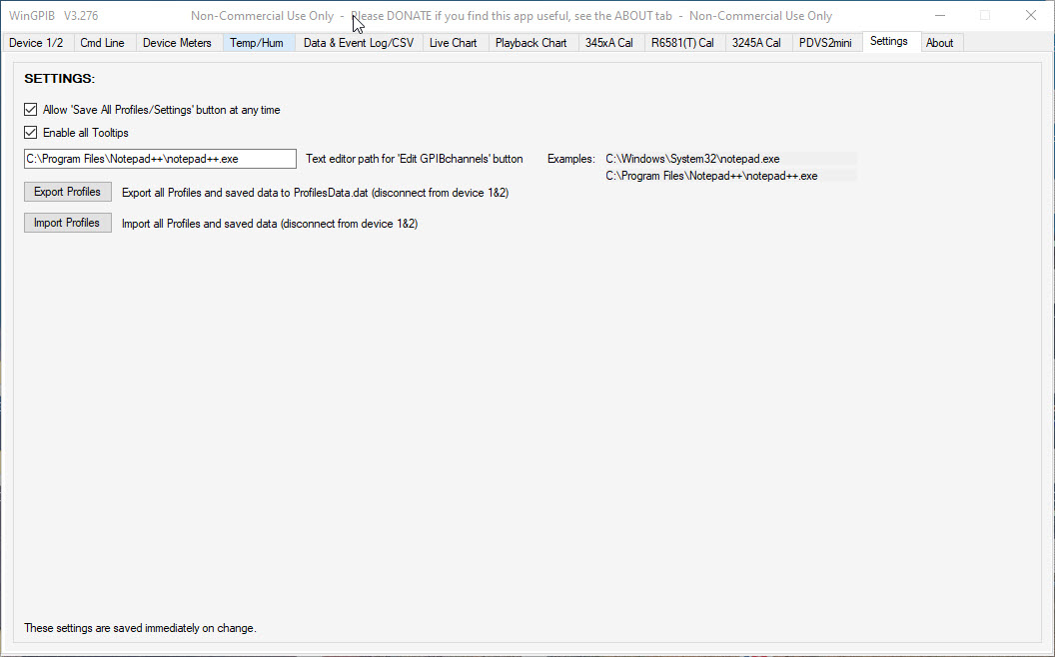
Task: Show the Live Chart tab
Action: [453, 43]
